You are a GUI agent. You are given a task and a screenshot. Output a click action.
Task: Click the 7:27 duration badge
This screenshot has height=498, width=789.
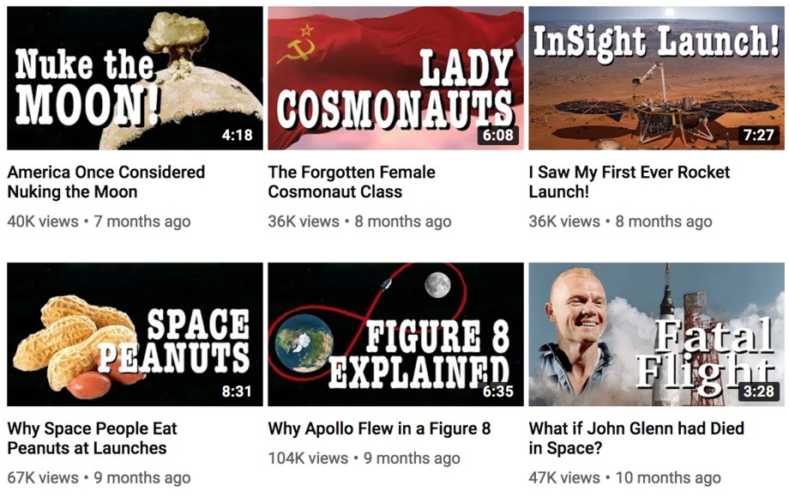point(759,135)
